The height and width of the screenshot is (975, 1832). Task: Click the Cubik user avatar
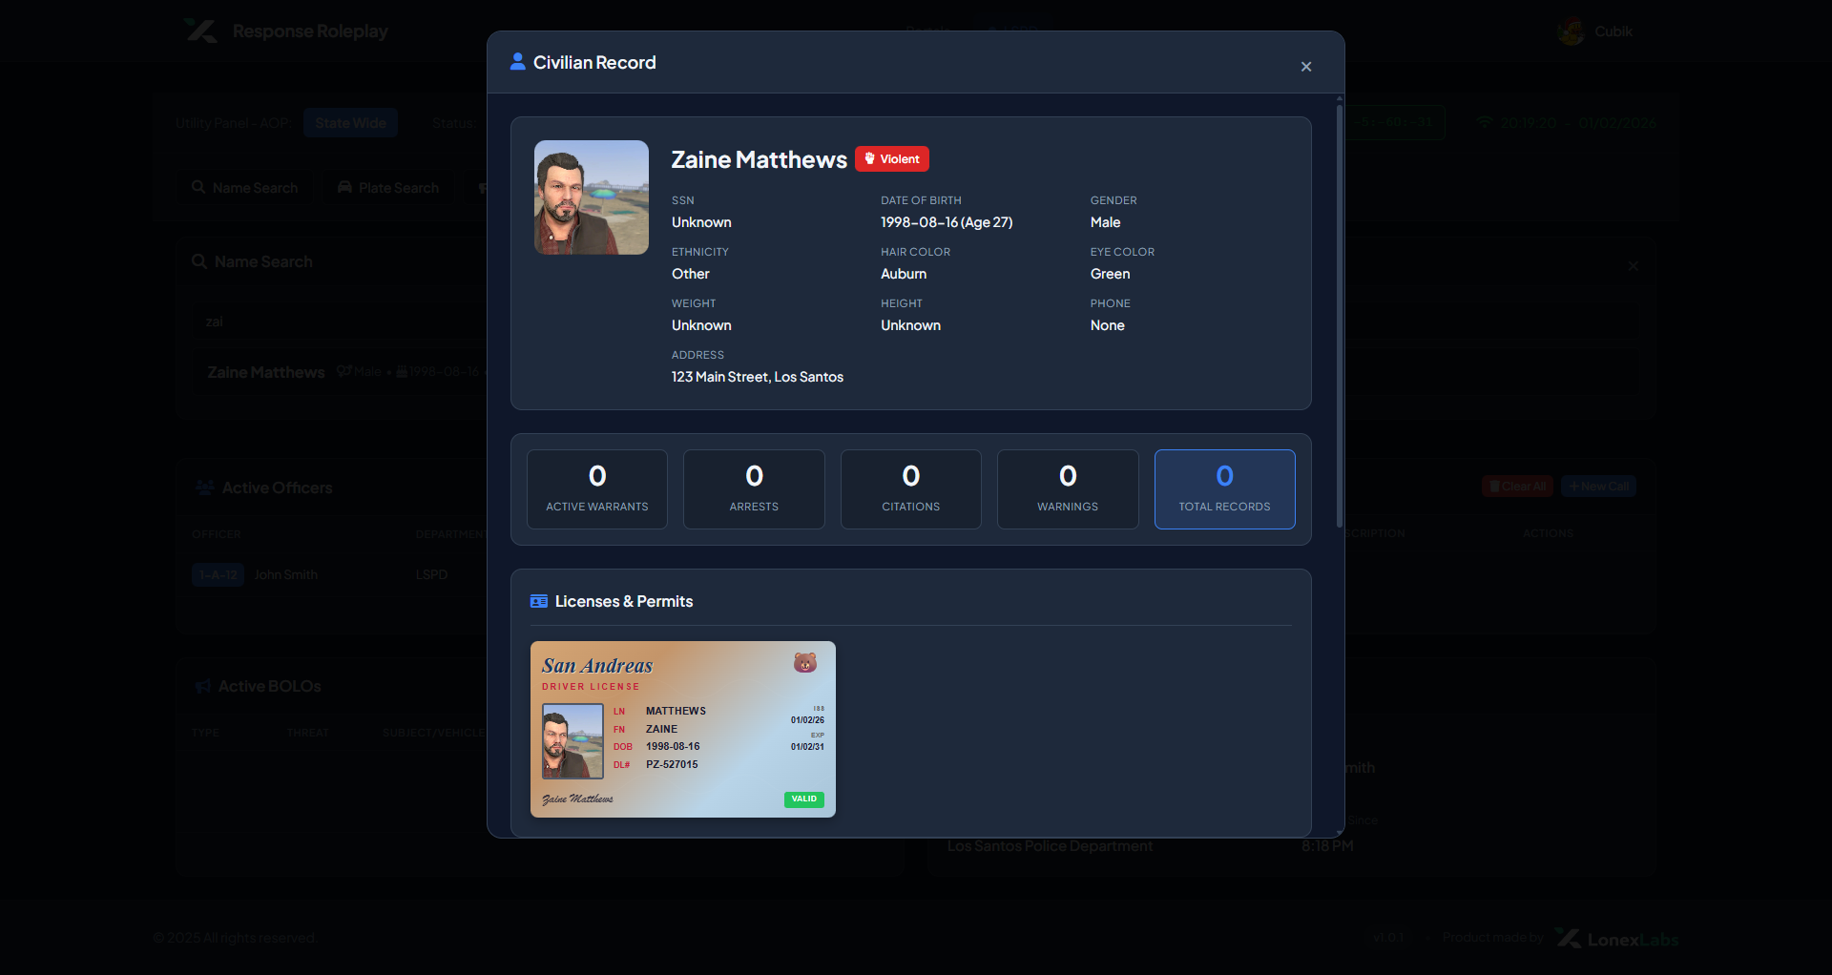1571,31
